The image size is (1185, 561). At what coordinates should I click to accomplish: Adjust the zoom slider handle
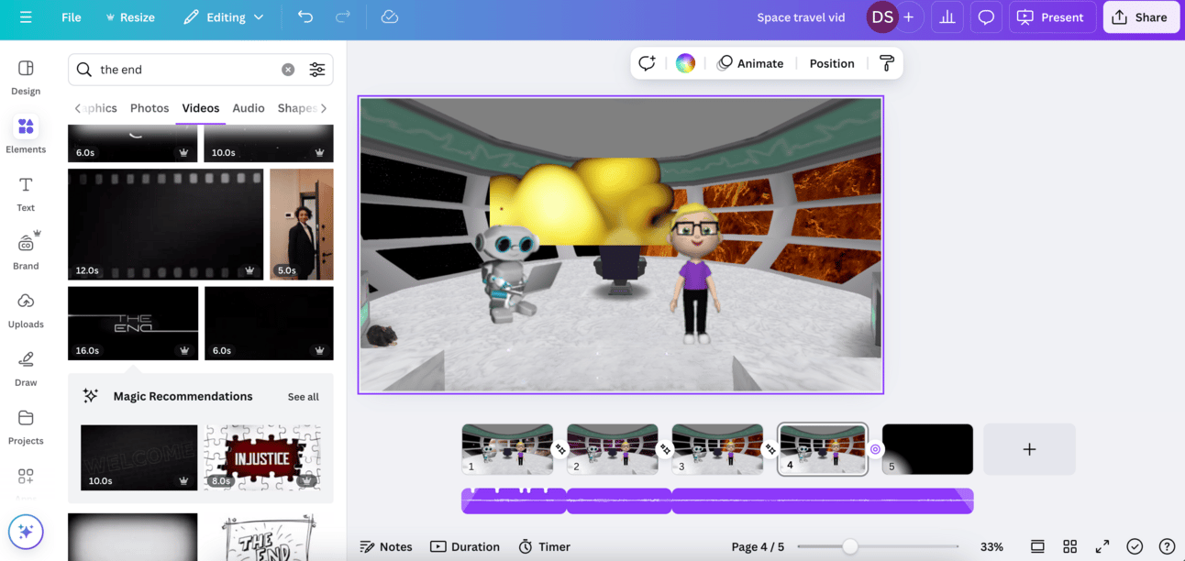pyautogui.click(x=850, y=546)
